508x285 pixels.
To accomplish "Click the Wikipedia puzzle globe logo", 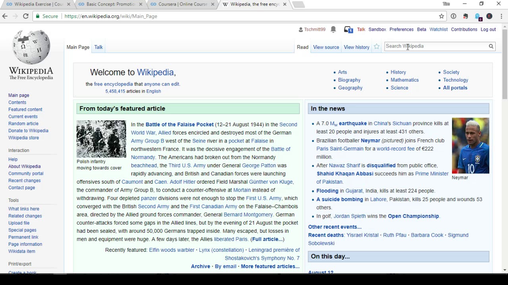I will [31, 46].
